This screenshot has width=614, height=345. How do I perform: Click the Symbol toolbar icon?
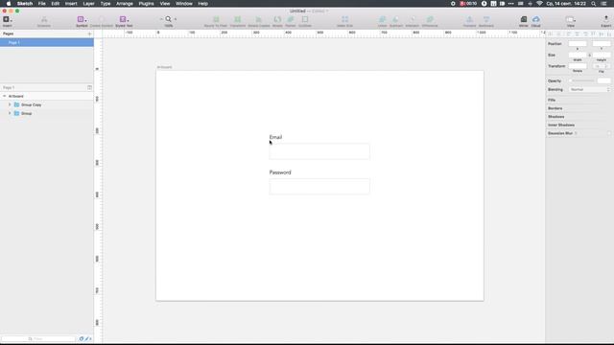click(81, 19)
